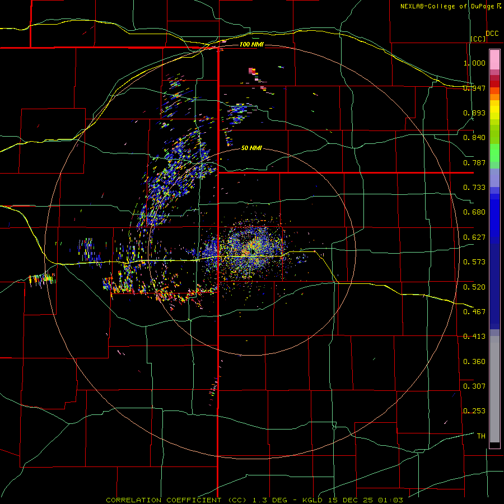The height and width of the screenshot is (504, 504).
Task: Pick the gray segment of the color bar
Action: click(494, 389)
